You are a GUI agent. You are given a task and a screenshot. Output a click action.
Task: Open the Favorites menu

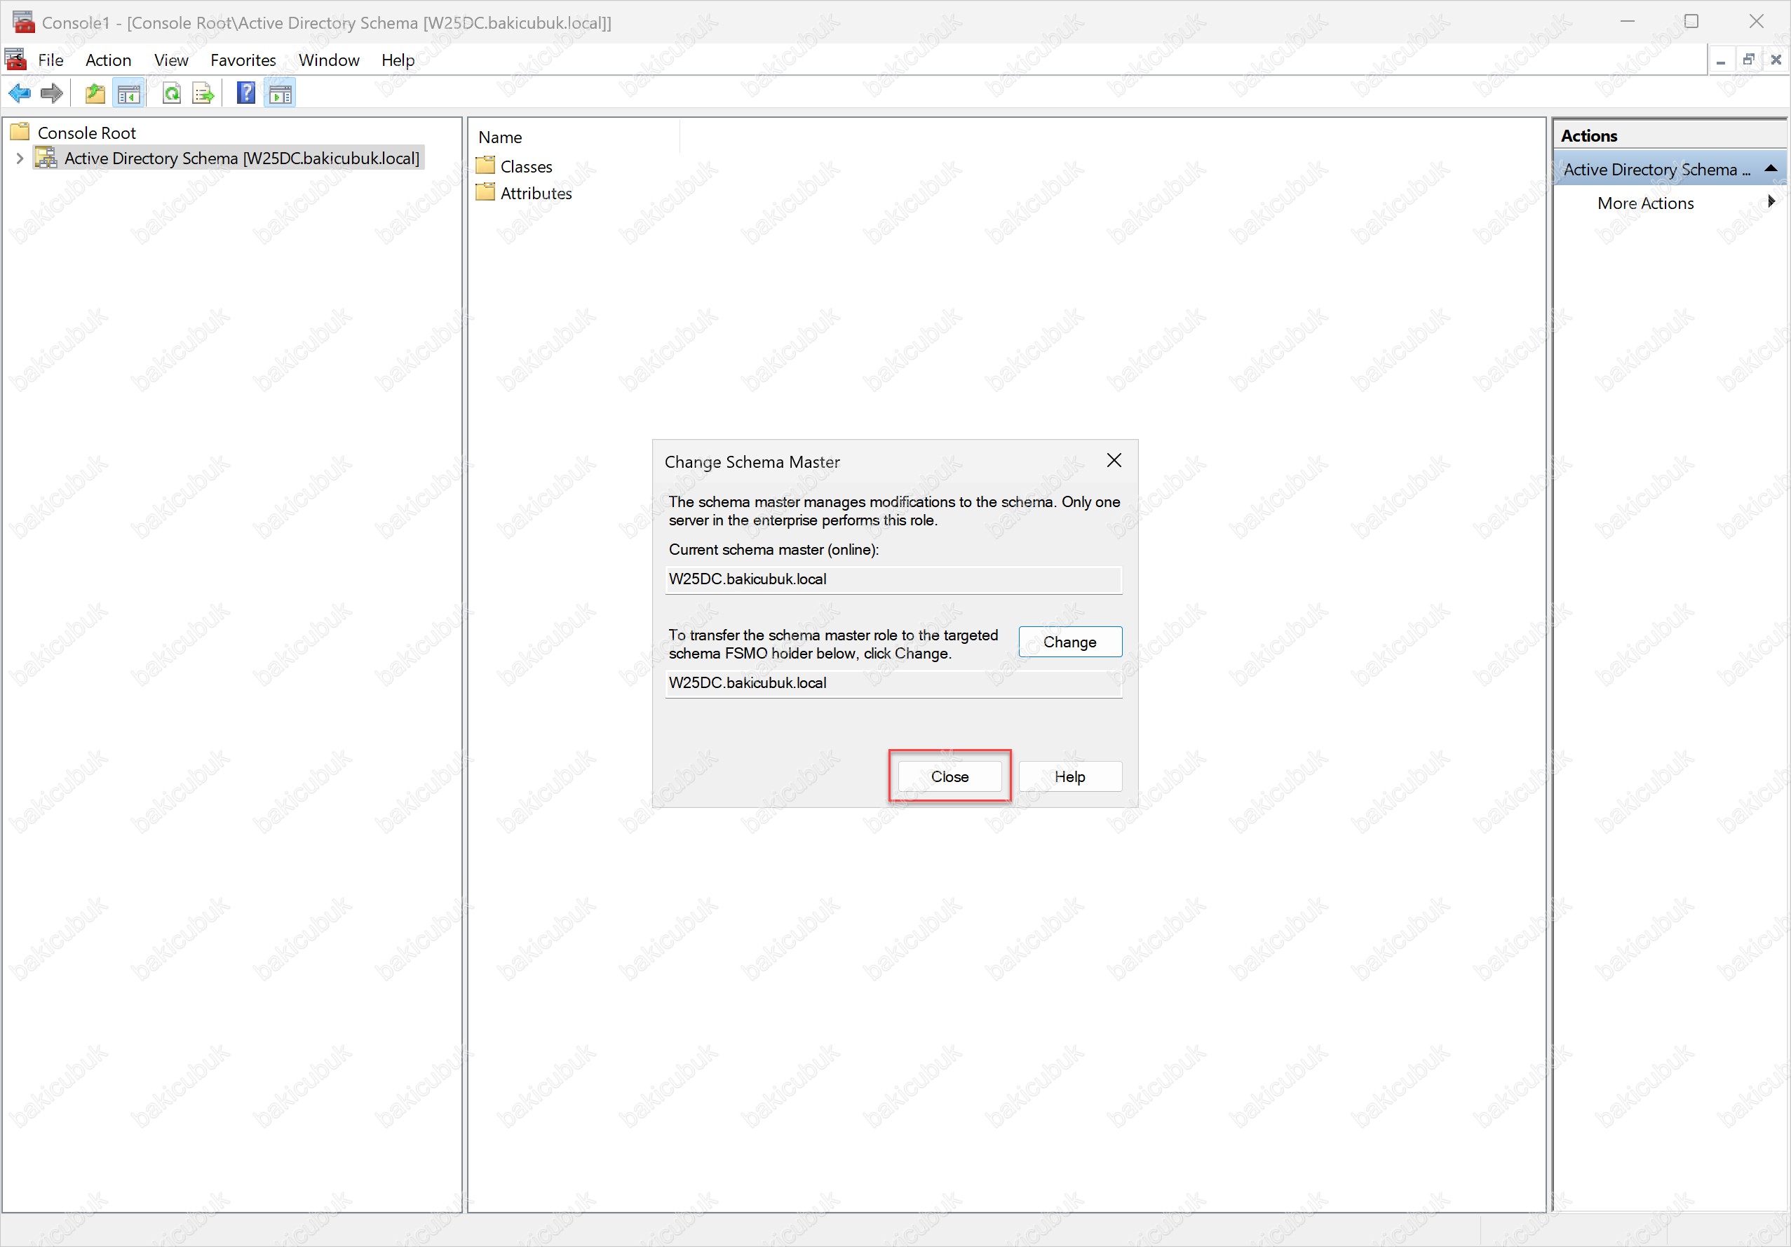[x=243, y=60]
